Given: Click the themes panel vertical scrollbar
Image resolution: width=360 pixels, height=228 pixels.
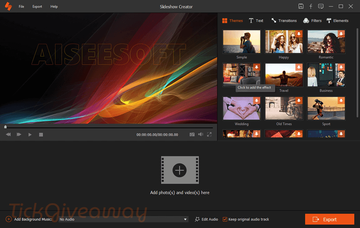Looking at the screenshot, I should 357,73.
